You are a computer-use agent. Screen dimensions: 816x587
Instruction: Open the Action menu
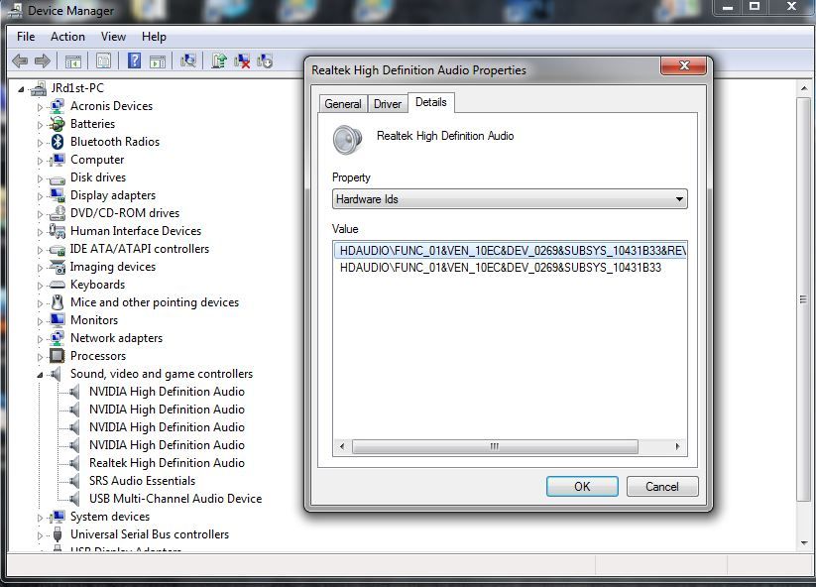67,37
